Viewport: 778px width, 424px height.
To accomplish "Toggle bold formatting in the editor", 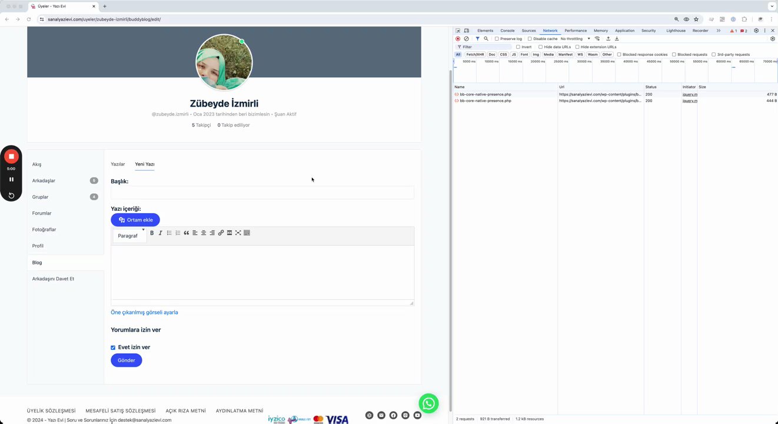I will pos(152,233).
